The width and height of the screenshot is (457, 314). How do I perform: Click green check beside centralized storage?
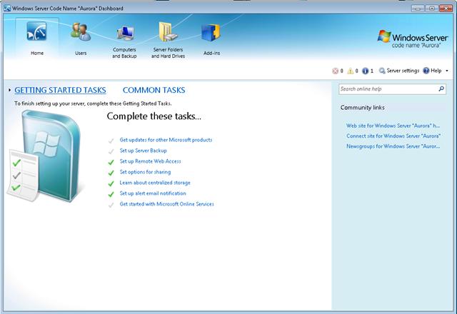[x=111, y=183]
